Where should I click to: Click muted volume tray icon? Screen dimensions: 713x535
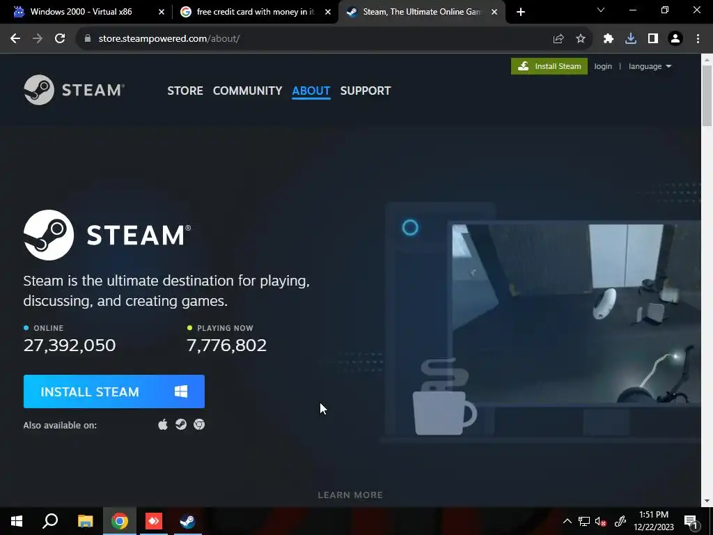601,521
